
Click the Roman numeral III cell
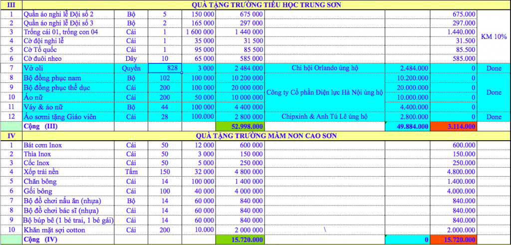(x=11, y=5)
